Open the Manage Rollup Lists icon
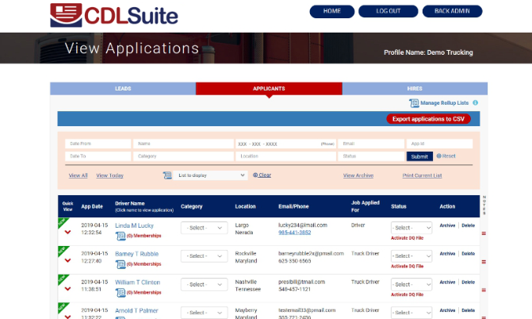 tap(414, 103)
